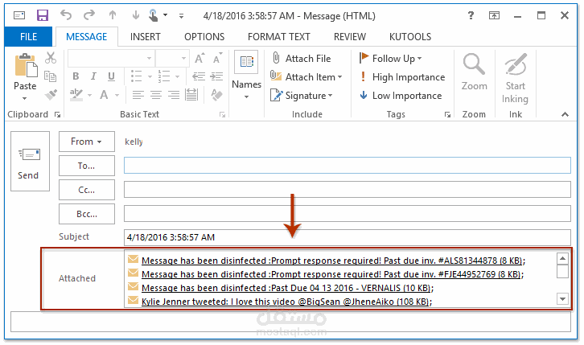Open Tags dialog launcher
Viewport: 584px width, 345px height.
click(447, 115)
